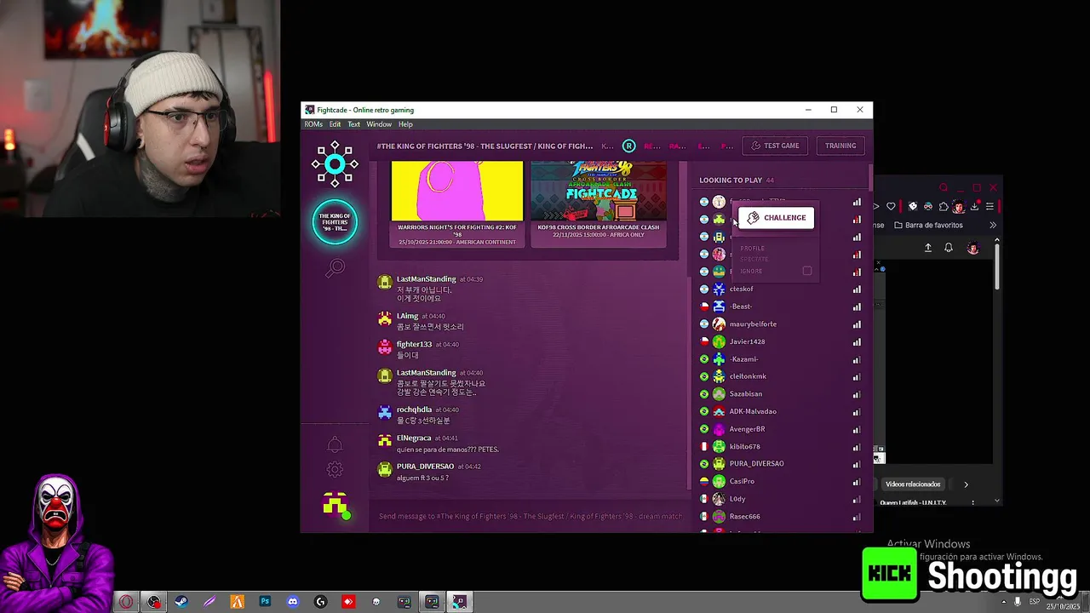Open Discord from the taskbar

(293, 602)
